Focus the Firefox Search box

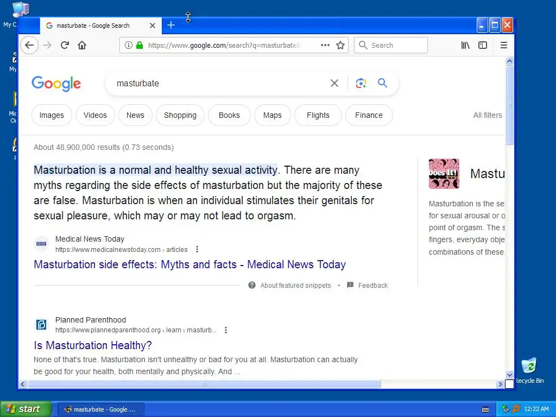[x=391, y=45]
